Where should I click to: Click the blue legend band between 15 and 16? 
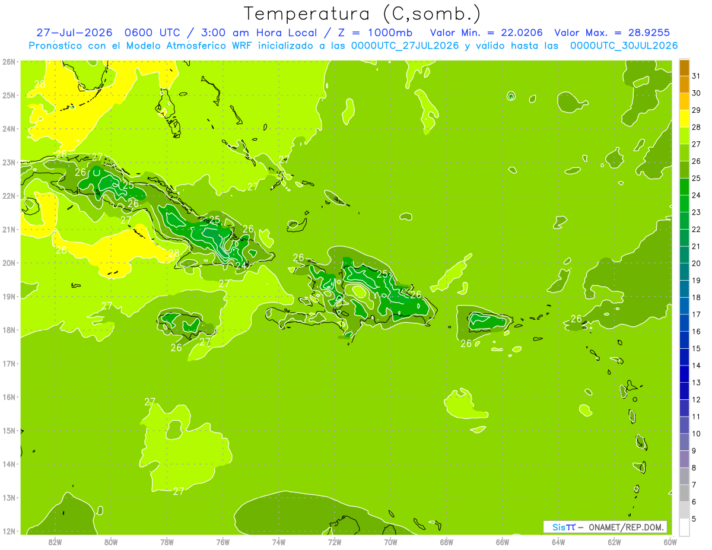(685, 340)
